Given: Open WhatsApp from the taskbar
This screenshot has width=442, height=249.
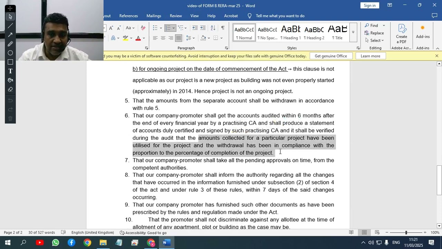Looking at the screenshot, I should coord(56,243).
